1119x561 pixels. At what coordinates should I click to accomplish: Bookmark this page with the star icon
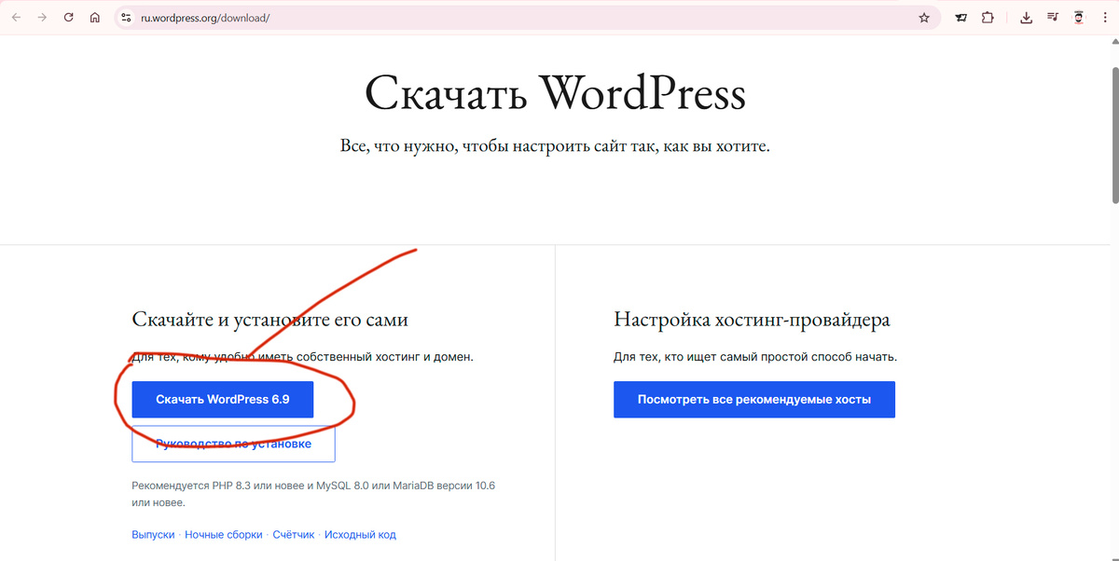924,17
